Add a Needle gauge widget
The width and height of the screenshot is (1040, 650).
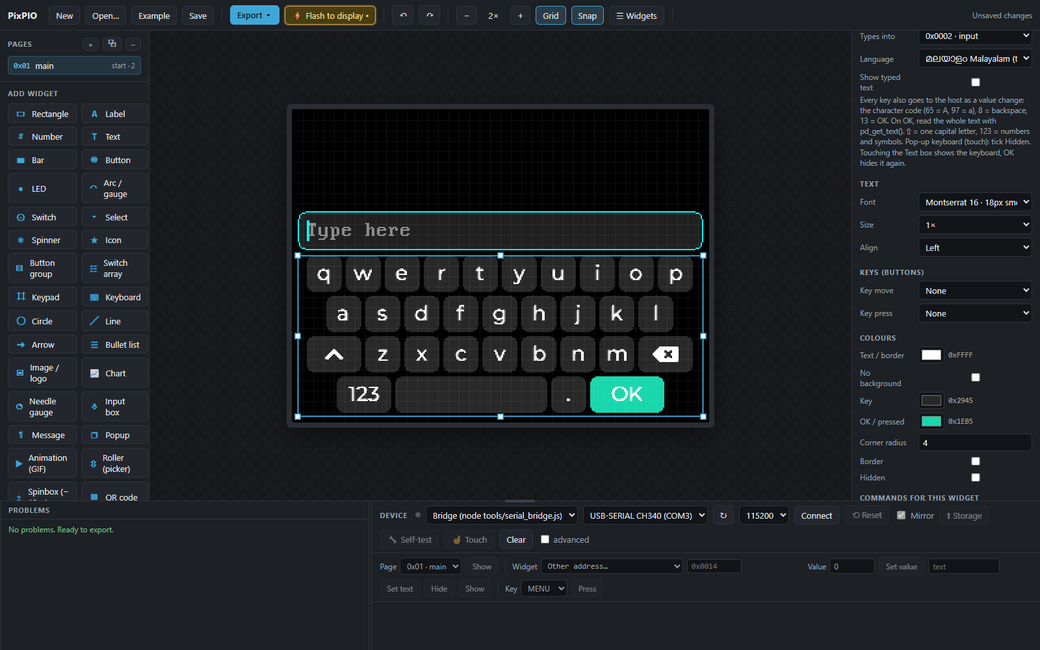[43, 407]
